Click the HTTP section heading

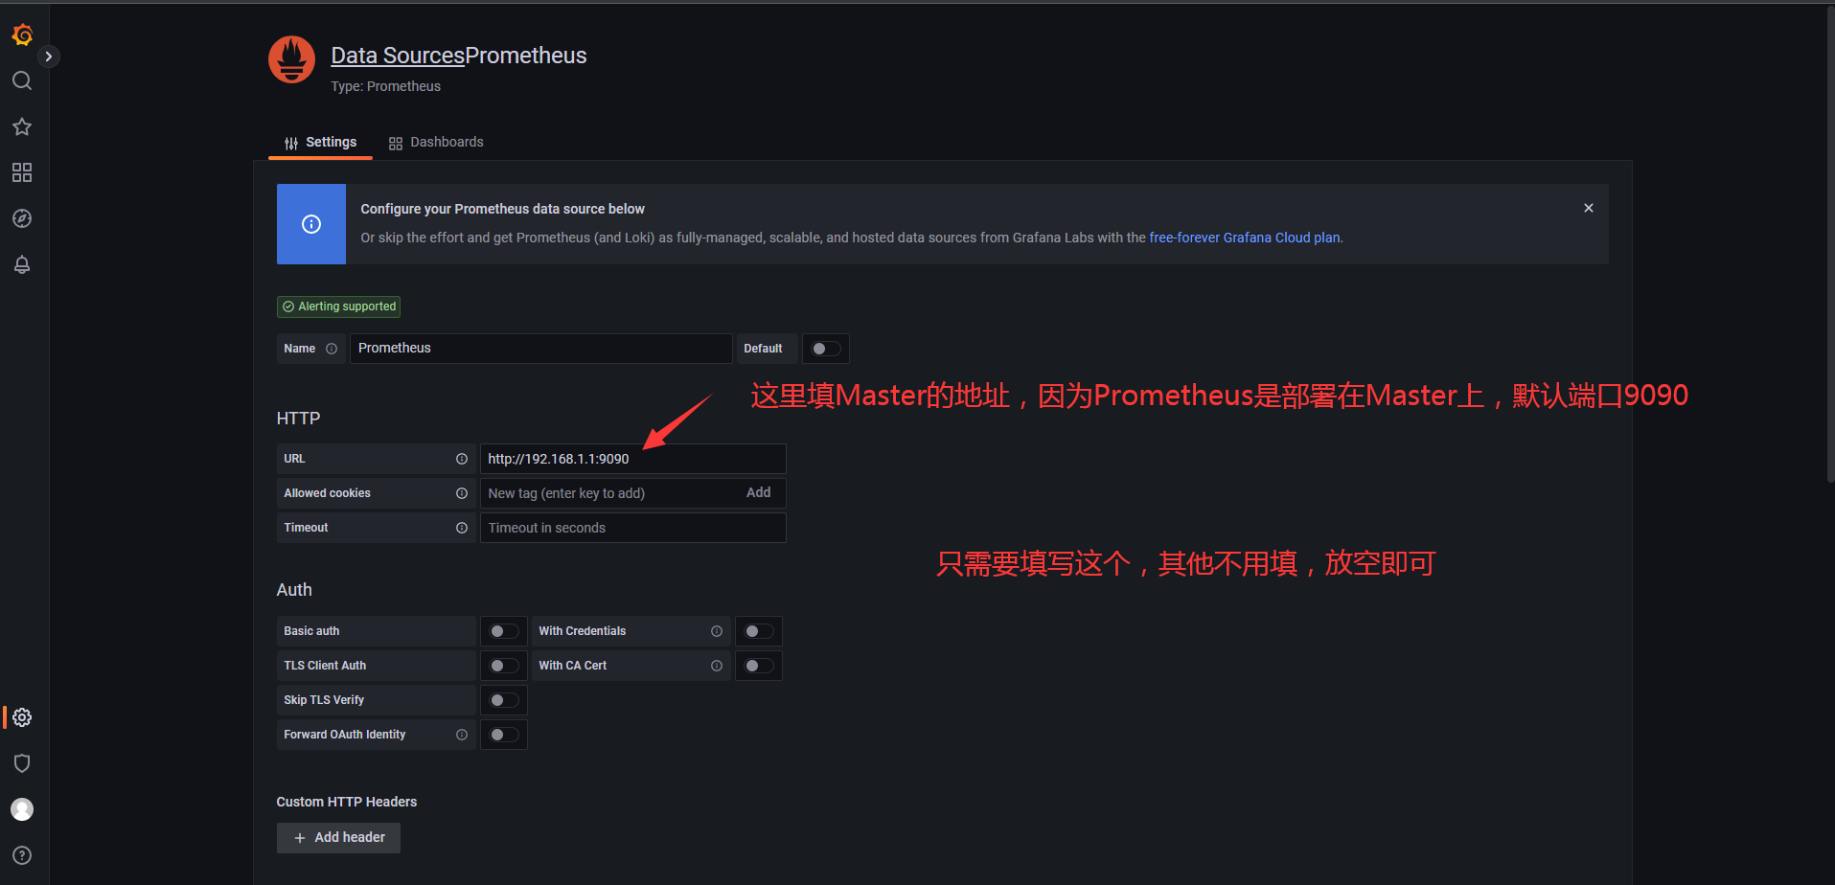[298, 419]
